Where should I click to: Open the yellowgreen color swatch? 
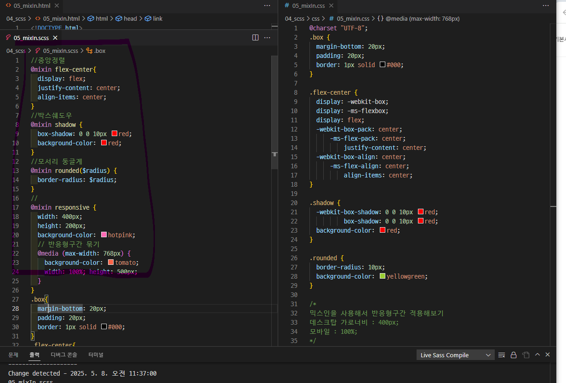(383, 276)
